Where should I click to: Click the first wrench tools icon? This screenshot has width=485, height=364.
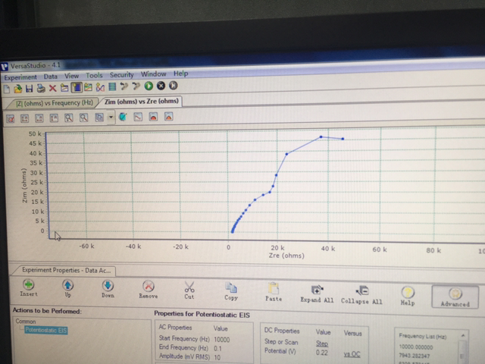coord(124,86)
